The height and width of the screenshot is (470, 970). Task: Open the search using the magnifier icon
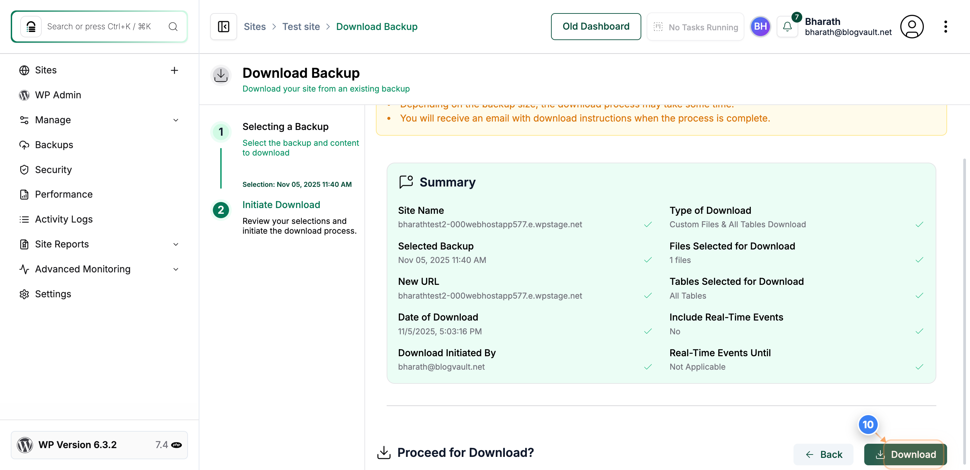pyautogui.click(x=173, y=26)
